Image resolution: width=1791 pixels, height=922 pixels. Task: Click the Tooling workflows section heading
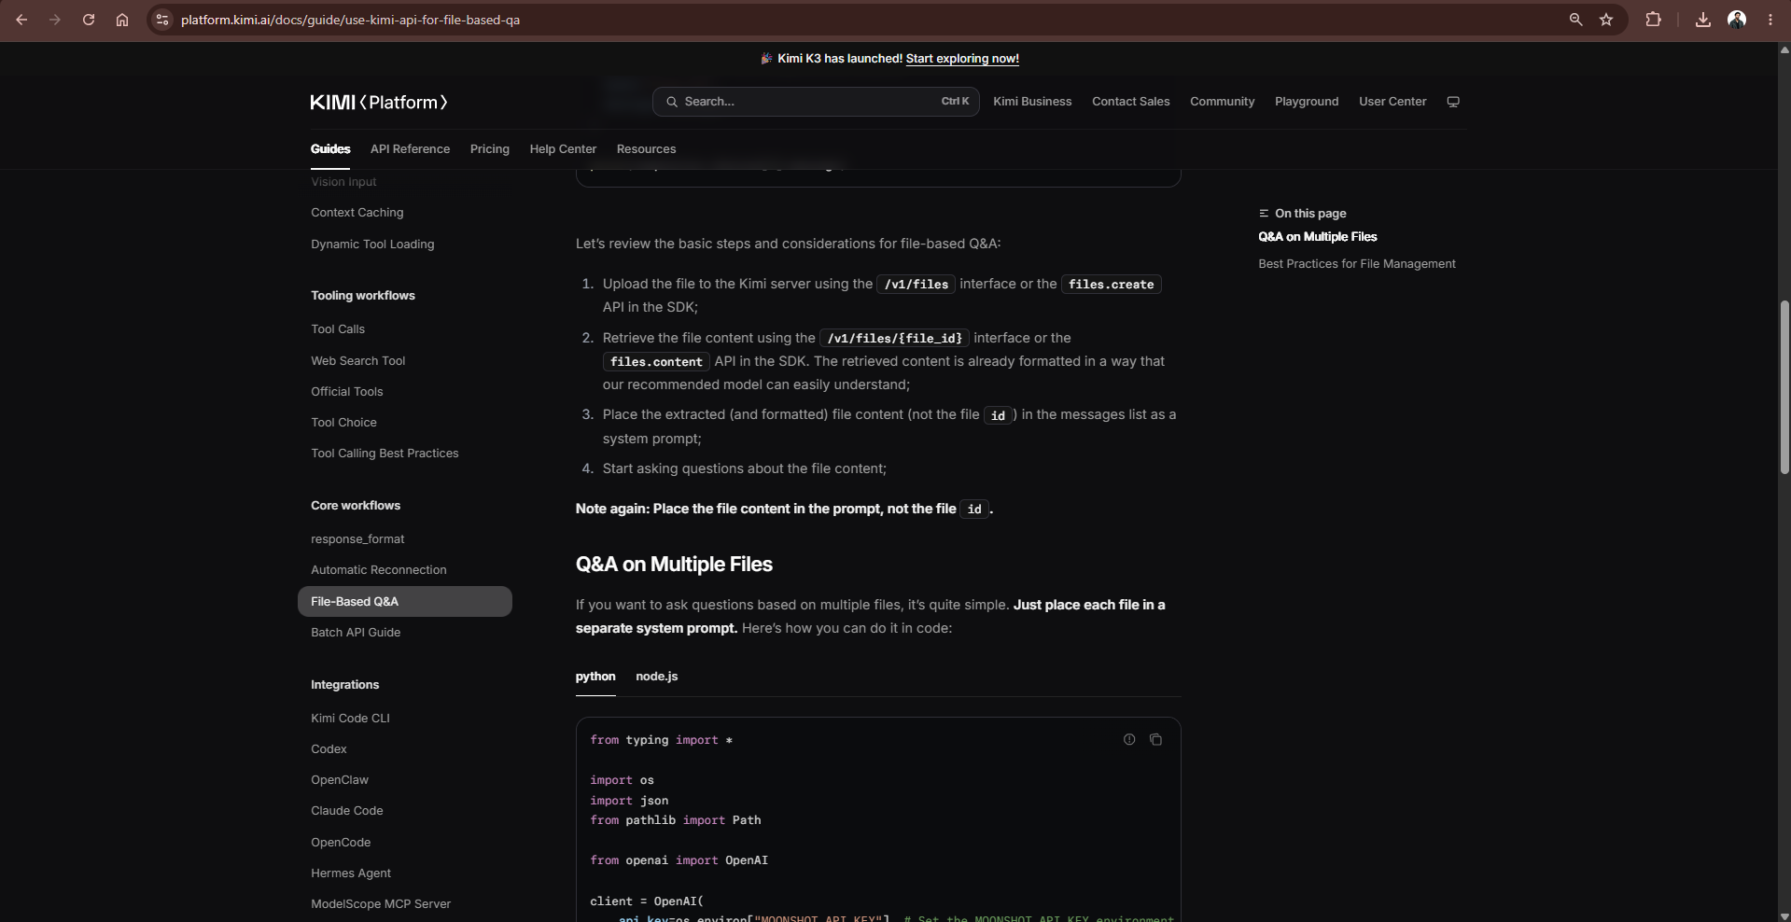pos(363,296)
